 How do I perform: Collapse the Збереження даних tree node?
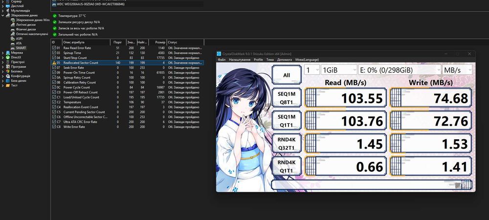click(x=2, y=15)
